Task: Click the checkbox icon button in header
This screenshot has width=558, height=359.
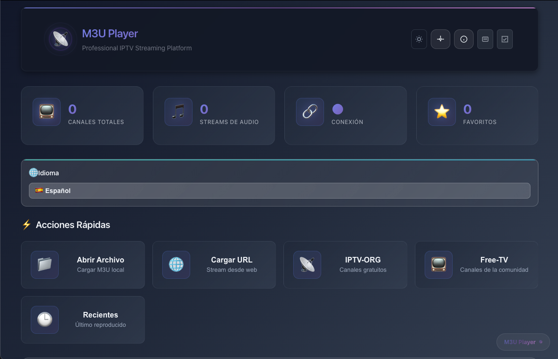Action: pos(504,39)
